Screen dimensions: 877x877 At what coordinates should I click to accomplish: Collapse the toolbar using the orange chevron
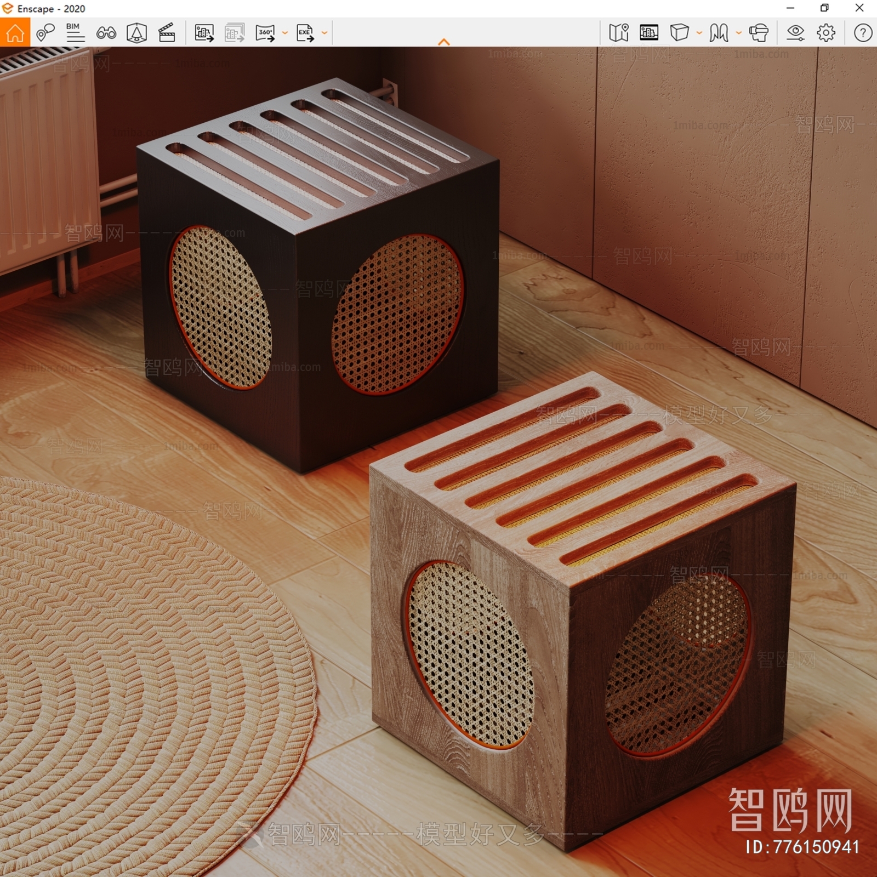pos(444,42)
